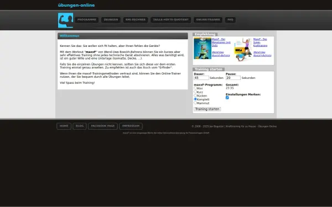
Task: Click the Super-Krafttraining book cover image
Action: tap(243, 50)
